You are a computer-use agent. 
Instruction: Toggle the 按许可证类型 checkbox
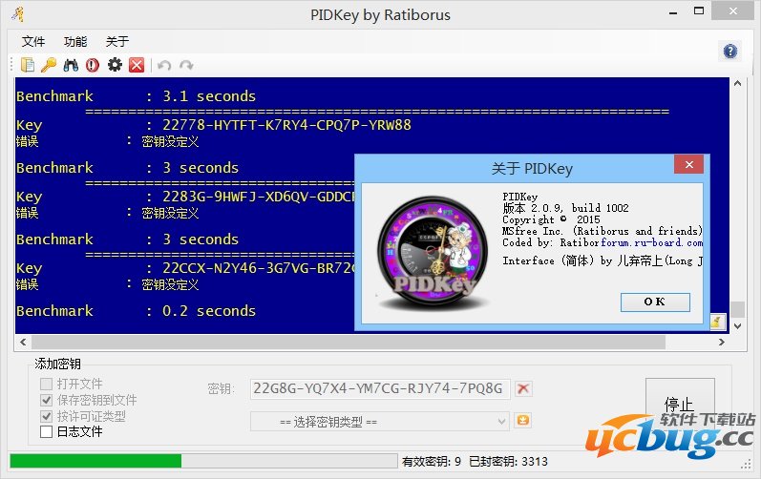[46, 416]
